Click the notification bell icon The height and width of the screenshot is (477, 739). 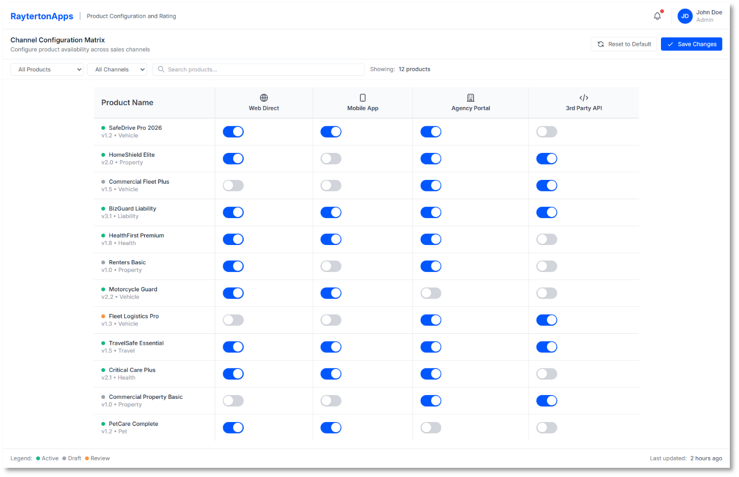(657, 16)
